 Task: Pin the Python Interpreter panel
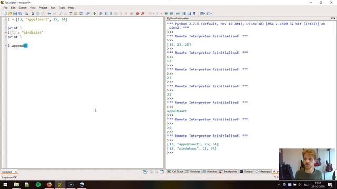pyautogui.click(x=332, y=18)
